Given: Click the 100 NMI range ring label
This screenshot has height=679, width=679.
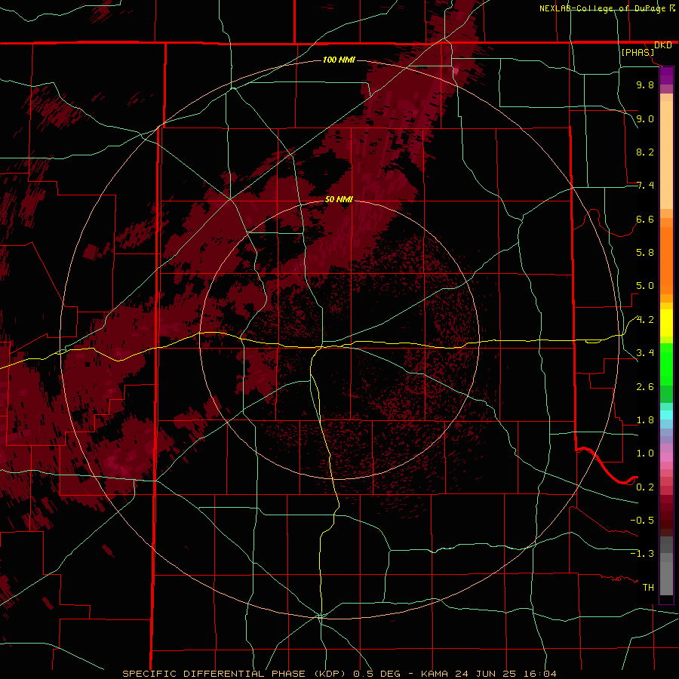Looking at the screenshot, I should pyautogui.click(x=339, y=60).
